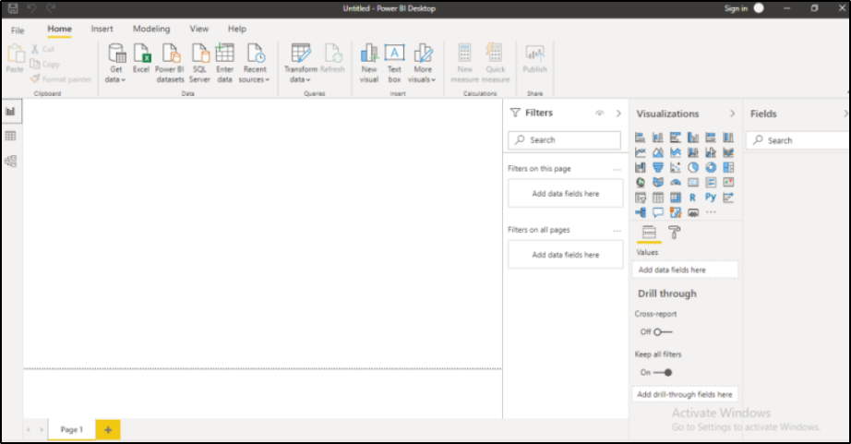Select the Scatter chart visual

pyautogui.click(x=675, y=167)
